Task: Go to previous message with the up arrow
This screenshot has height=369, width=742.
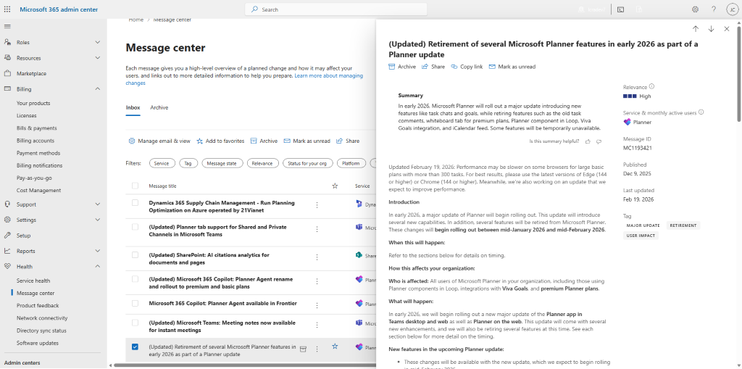Action: [x=696, y=29]
